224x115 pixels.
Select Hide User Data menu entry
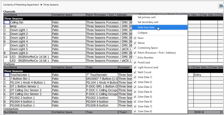tap(160, 27)
